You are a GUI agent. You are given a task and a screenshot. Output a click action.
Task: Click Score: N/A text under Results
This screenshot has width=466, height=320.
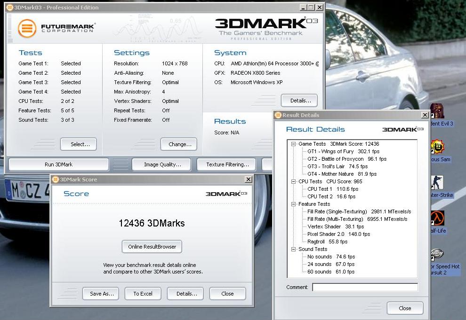(227, 133)
